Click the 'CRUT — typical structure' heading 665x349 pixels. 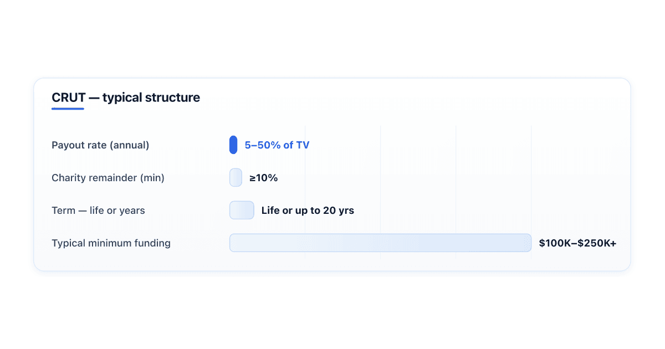(x=126, y=97)
